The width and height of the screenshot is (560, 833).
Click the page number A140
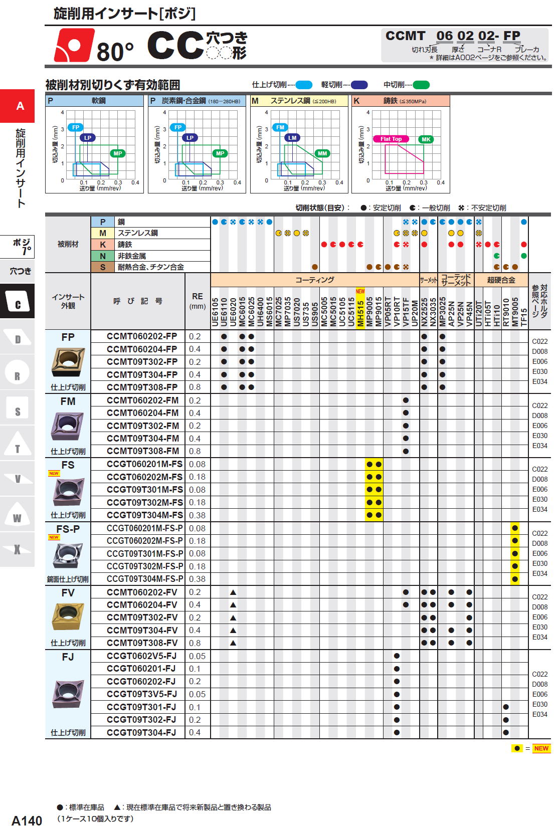pyautogui.click(x=27, y=821)
